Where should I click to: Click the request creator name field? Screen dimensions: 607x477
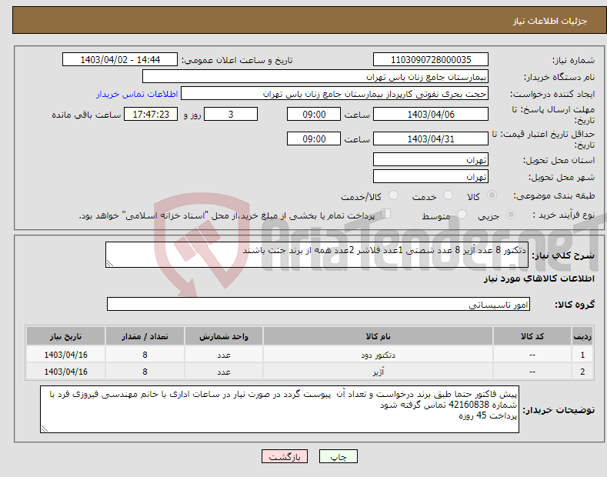tap(335, 94)
